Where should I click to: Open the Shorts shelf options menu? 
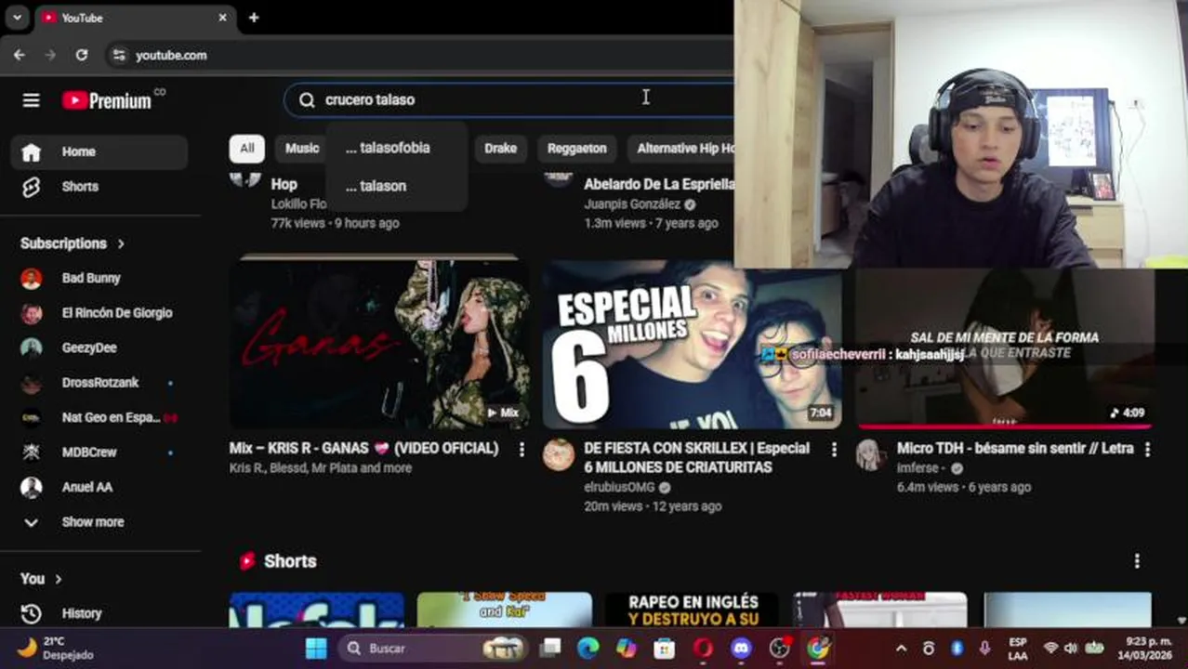1137,561
